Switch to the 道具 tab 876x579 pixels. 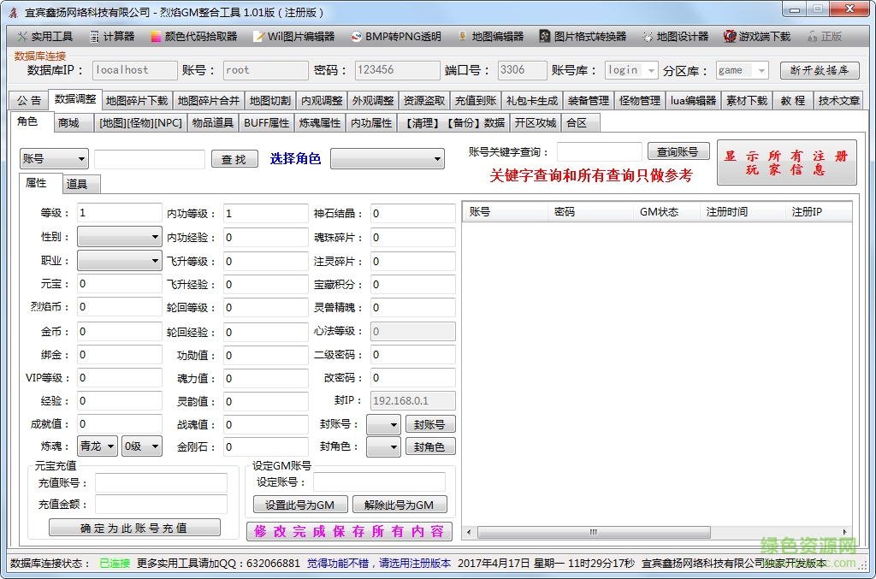coord(80,183)
